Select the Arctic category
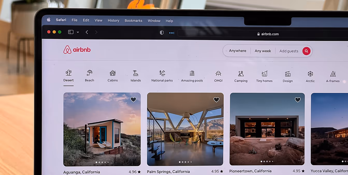Screen dimensions: 348x175 (310, 77)
